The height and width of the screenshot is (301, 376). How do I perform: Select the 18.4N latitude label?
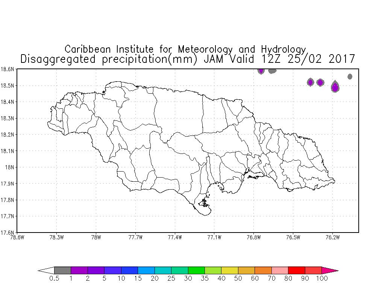point(7,102)
